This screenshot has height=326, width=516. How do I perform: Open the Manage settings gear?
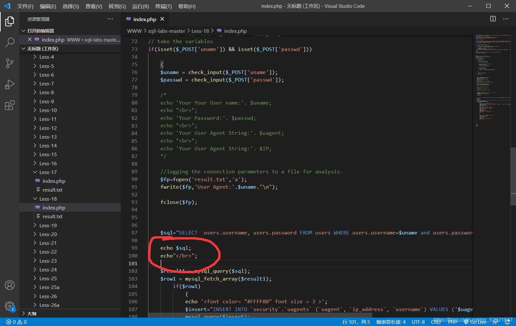[10, 306]
